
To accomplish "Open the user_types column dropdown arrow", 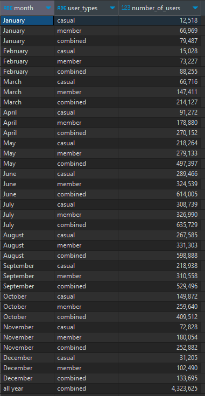I will tap(112, 8).
